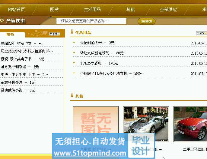Open listing 珍藏82年 收获 7本
Screen dimensions: 207x159
[22, 43]
